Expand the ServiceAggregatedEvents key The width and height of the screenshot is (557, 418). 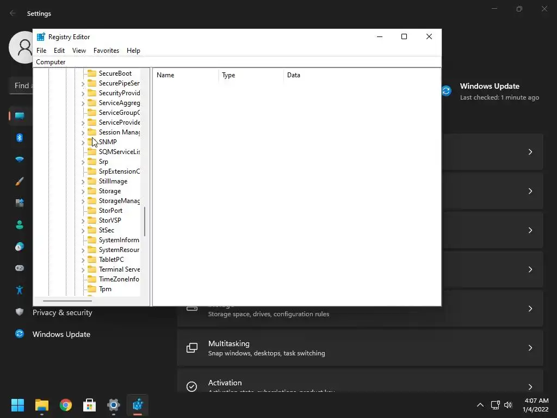coord(83,103)
